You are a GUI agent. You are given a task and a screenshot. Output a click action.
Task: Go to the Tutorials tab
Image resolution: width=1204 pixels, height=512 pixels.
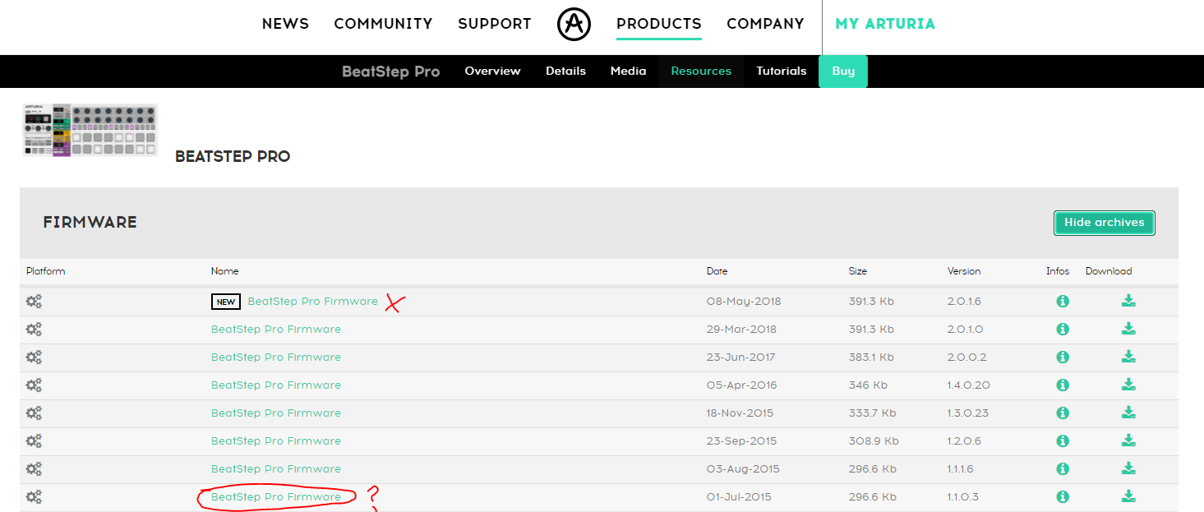point(781,71)
